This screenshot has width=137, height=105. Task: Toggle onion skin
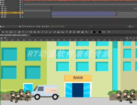(x=43, y=27)
